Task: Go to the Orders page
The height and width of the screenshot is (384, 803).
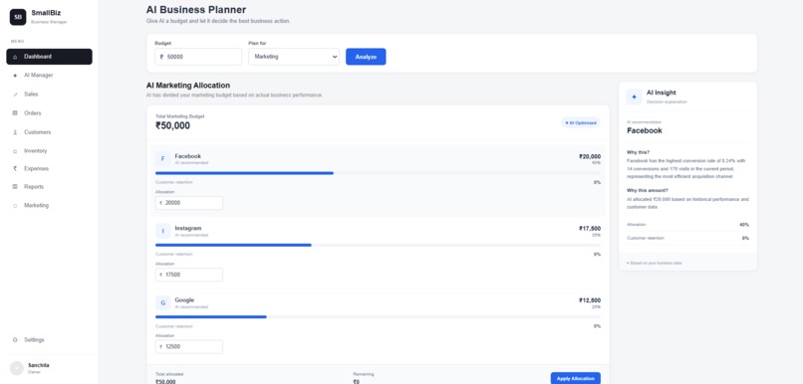Action: [x=49, y=113]
